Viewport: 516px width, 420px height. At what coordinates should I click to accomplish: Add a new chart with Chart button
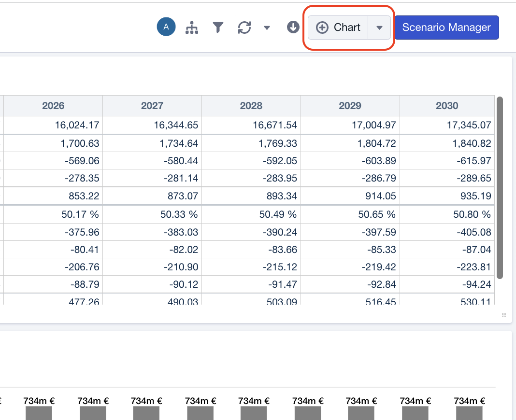coord(338,28)
